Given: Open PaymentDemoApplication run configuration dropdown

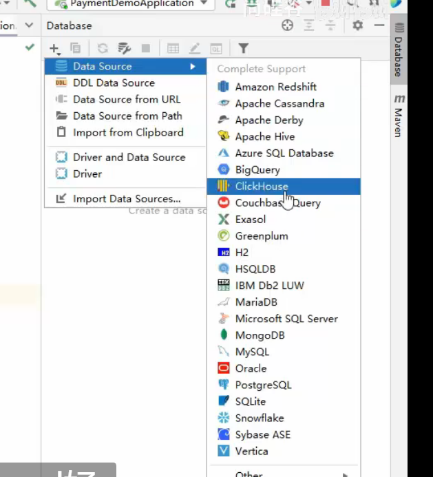Looking at the screenshot, I should point(131,3).
